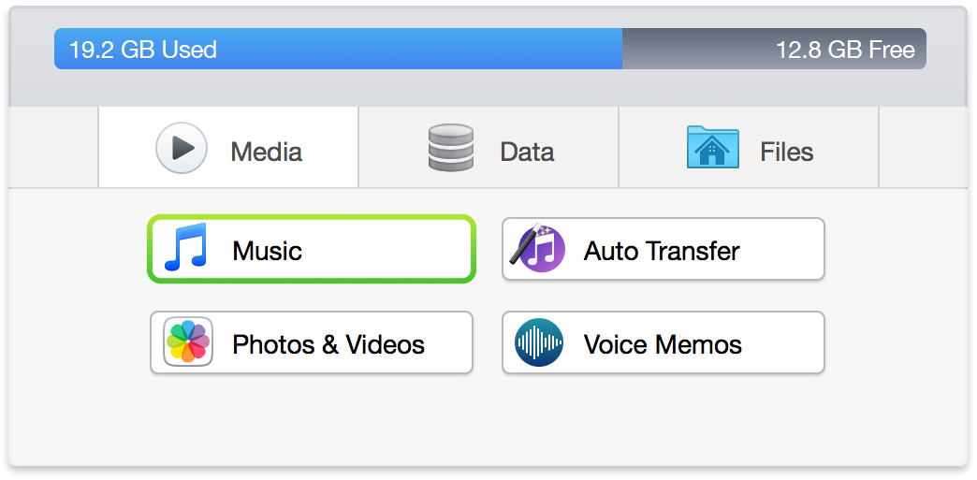This screenshot has width=977, height=480.
Task: Open Voice Memos by its text label
Action: [663, 344]
